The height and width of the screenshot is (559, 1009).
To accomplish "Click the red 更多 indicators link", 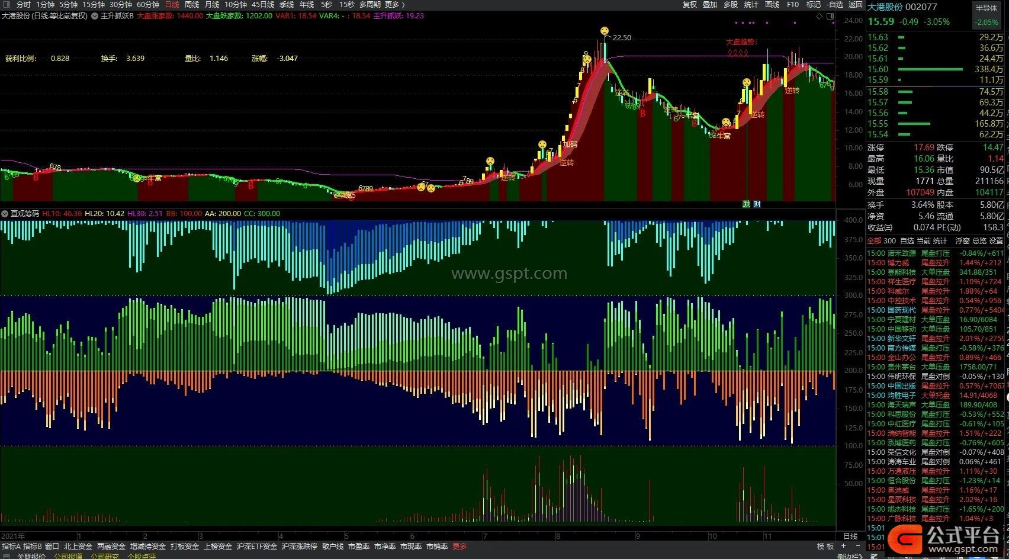I will pyautogui.click(x=459, y=547).
